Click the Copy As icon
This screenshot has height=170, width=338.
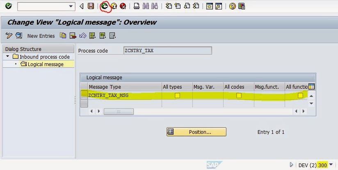(63, 35)
